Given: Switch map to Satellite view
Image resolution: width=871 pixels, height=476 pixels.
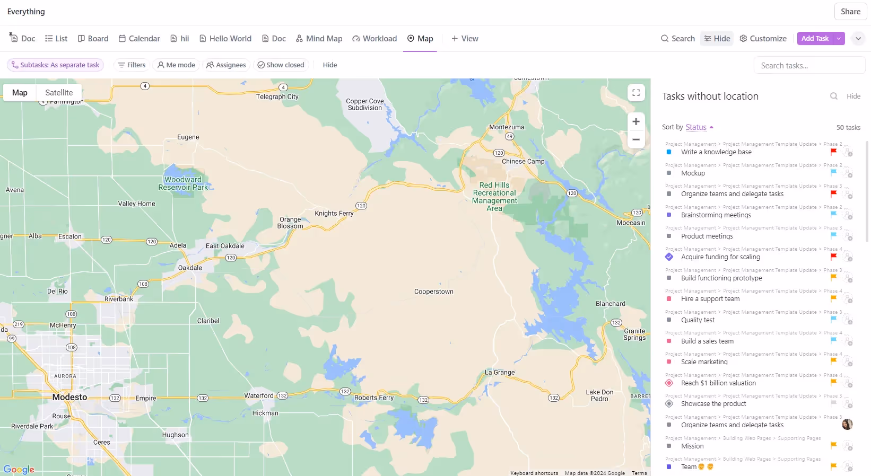Looking at the screenshot, I should coord(59,92).
